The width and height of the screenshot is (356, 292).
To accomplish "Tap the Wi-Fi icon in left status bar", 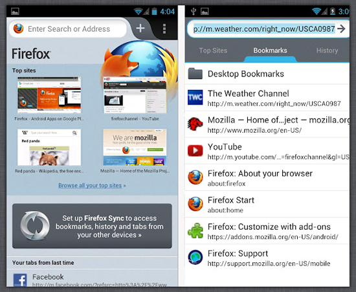I will 138,11.
